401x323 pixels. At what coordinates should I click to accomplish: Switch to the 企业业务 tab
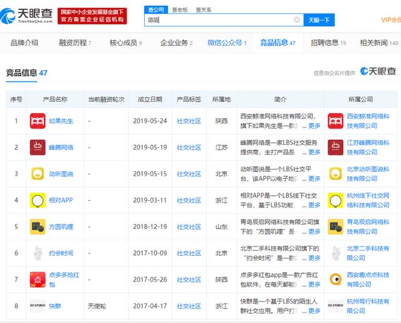(176, 43)
